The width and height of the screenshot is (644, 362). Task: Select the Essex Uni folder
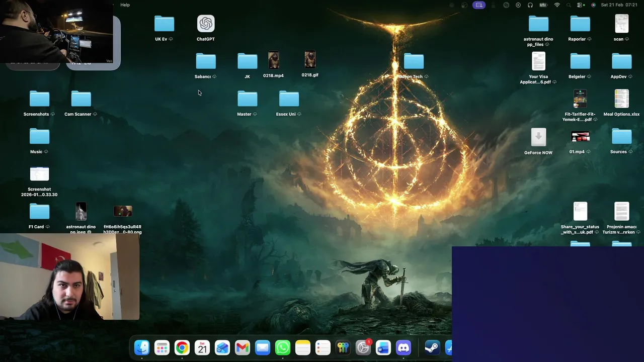pyautogui.click(x=289, y=99)
